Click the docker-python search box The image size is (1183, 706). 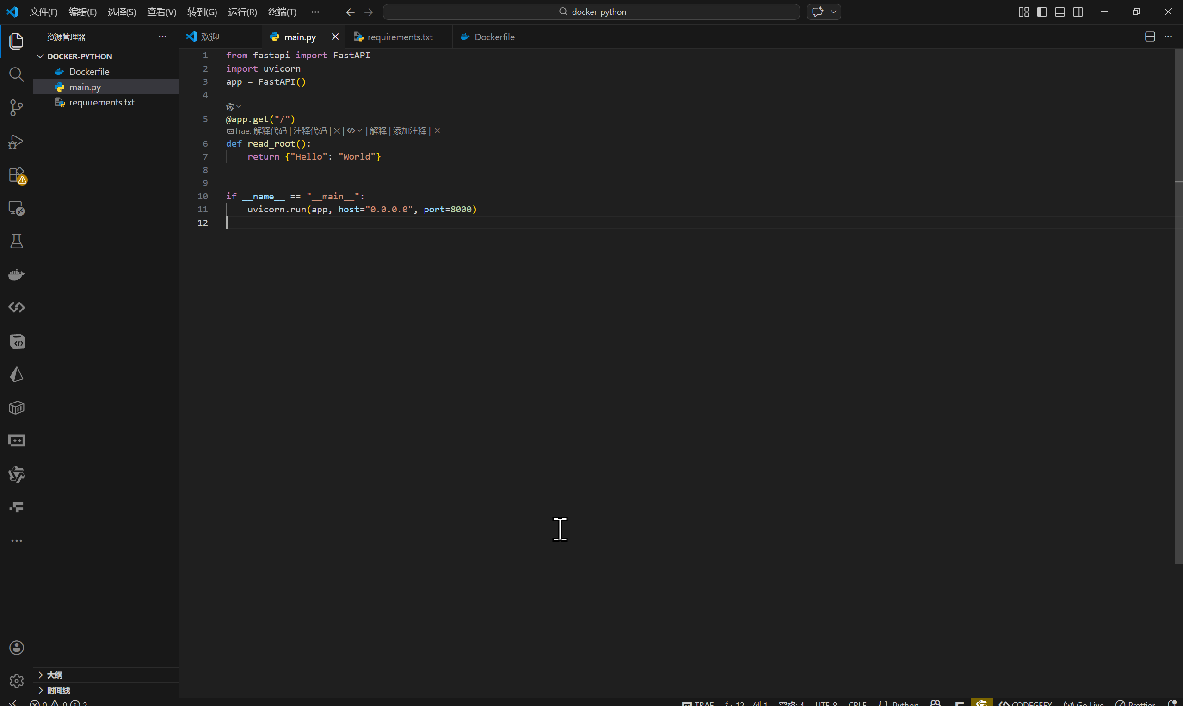591,12
